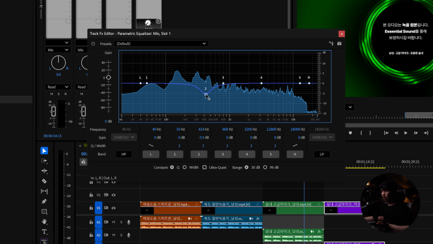Select the Width constant radio button
Image resolution: width=433 pixels, height=244 pixels.
tap(185, 167)
